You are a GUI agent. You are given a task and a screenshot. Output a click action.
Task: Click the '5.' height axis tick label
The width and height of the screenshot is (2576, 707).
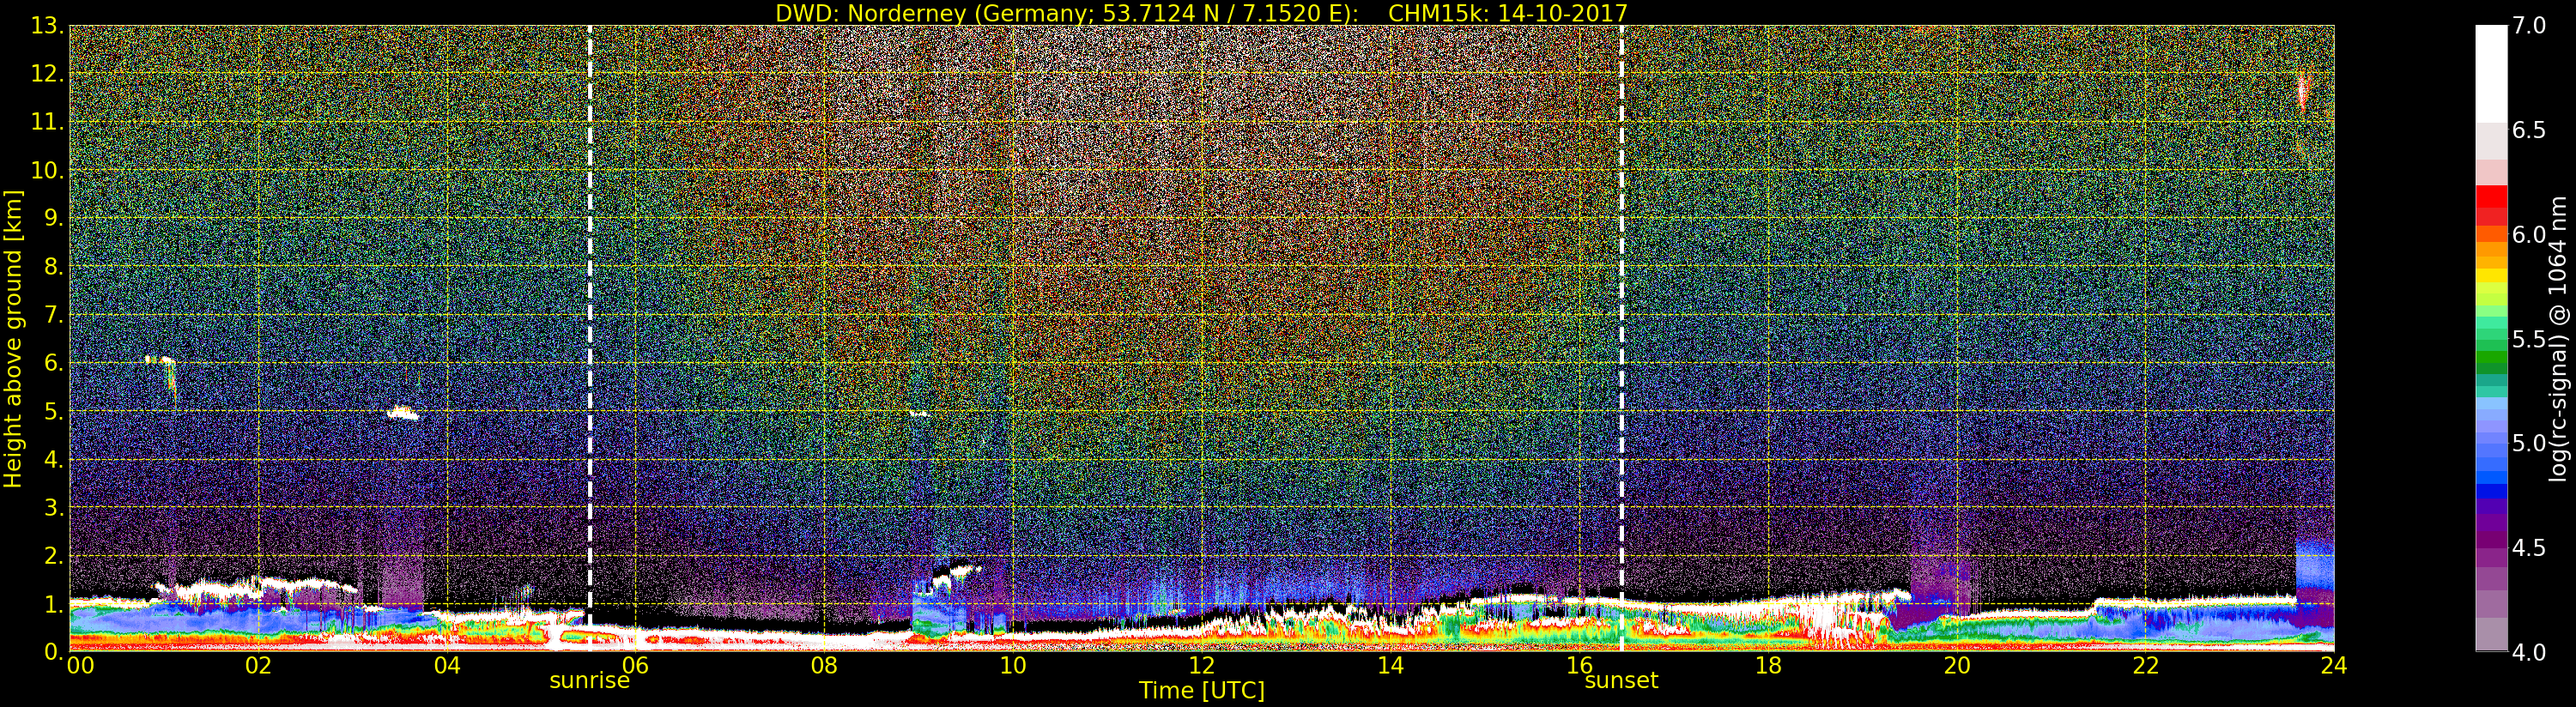click(54, 411)
